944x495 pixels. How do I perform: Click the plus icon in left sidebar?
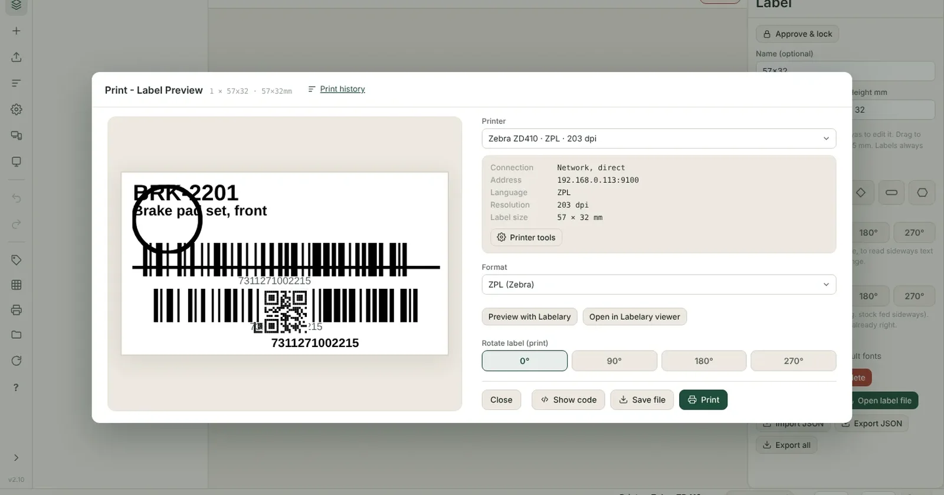17,31
